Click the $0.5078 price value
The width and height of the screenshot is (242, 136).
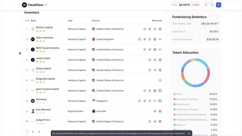(184, 5)
